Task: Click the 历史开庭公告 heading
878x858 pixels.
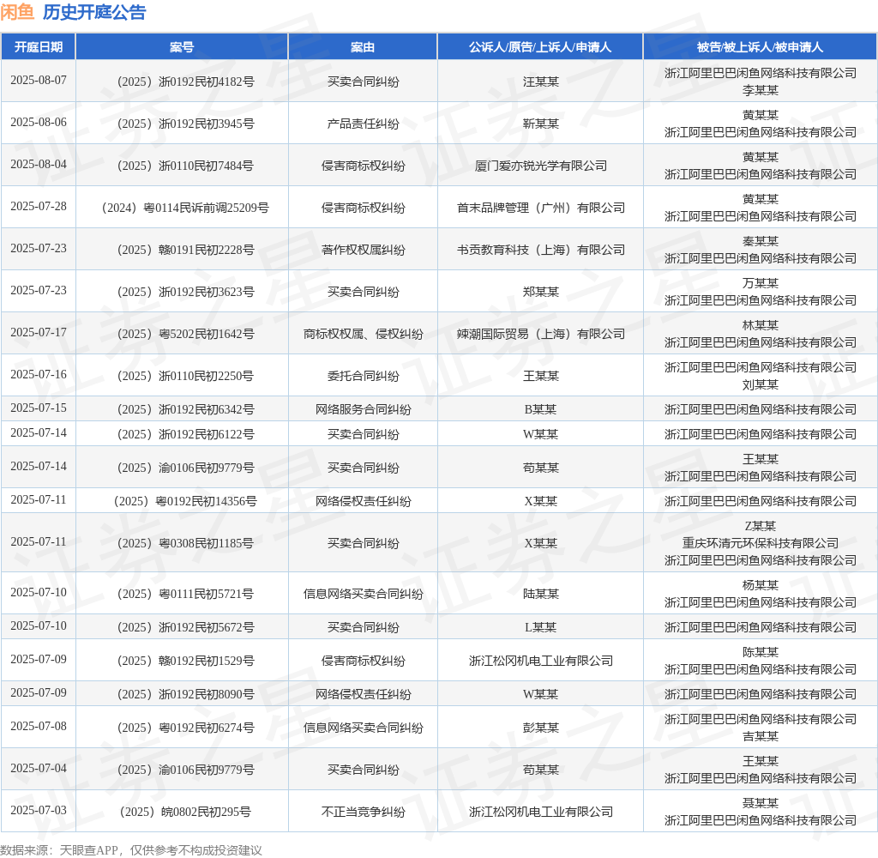Action: point(94,12)
